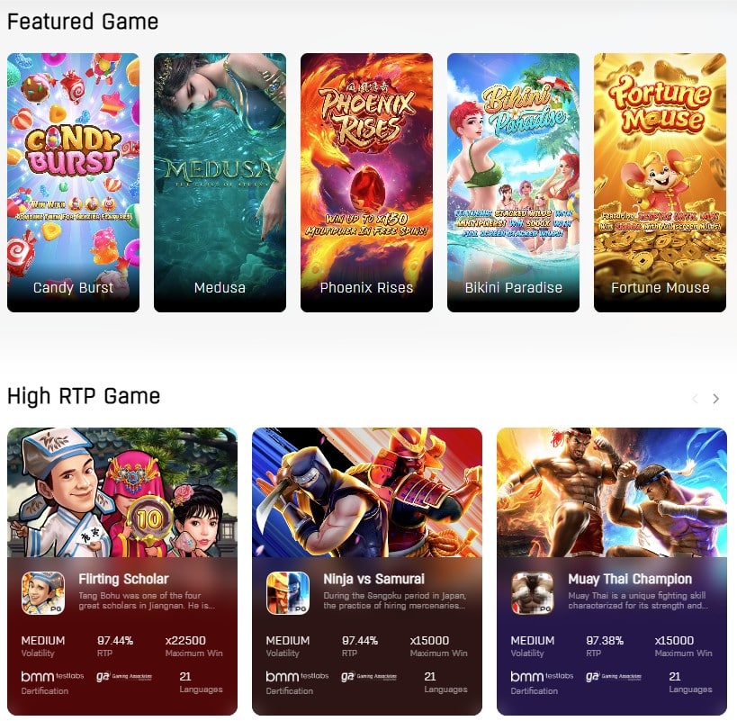
Task: Open the Flirting Scholar app icon
Action: (43, 593)
